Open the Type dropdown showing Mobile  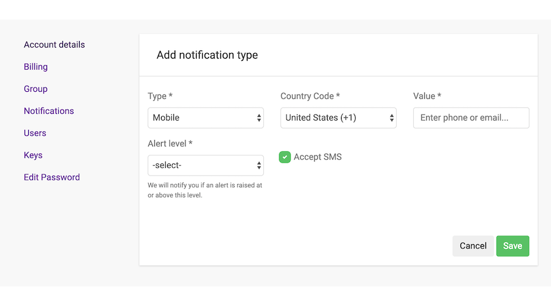pos(206,118)
